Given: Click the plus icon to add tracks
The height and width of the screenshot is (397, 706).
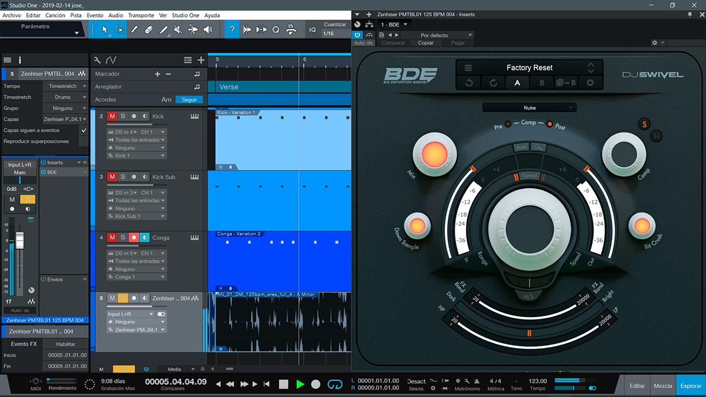Looking at the screenshot, I should point(201,60).
